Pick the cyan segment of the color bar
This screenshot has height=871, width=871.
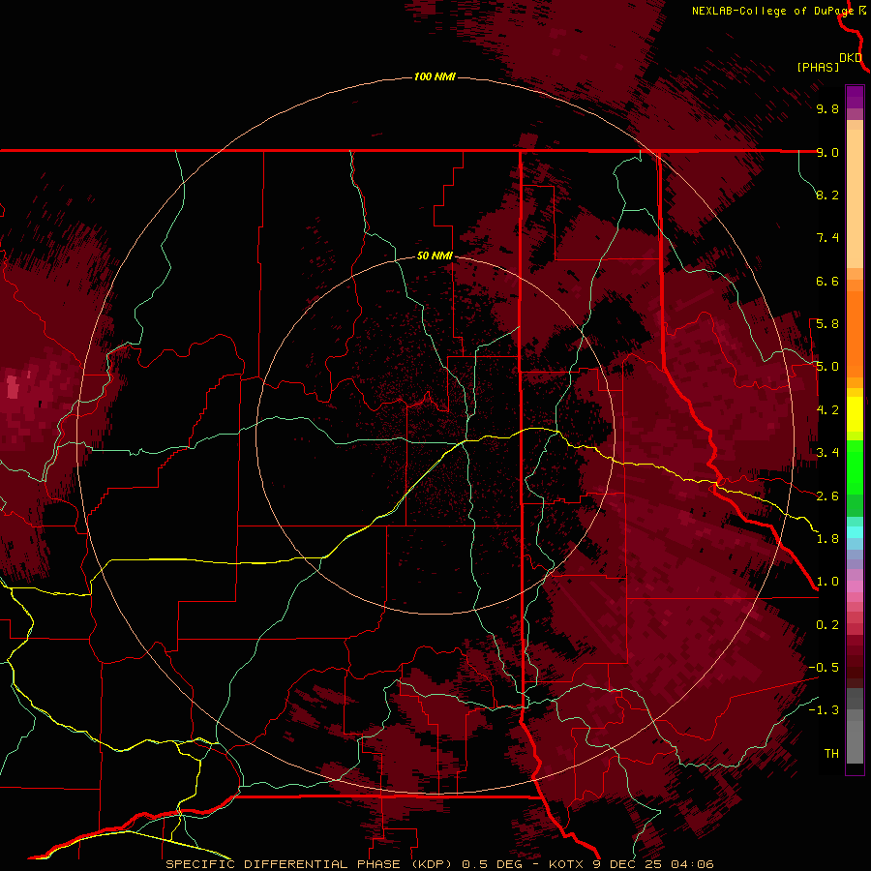(855, 531)
